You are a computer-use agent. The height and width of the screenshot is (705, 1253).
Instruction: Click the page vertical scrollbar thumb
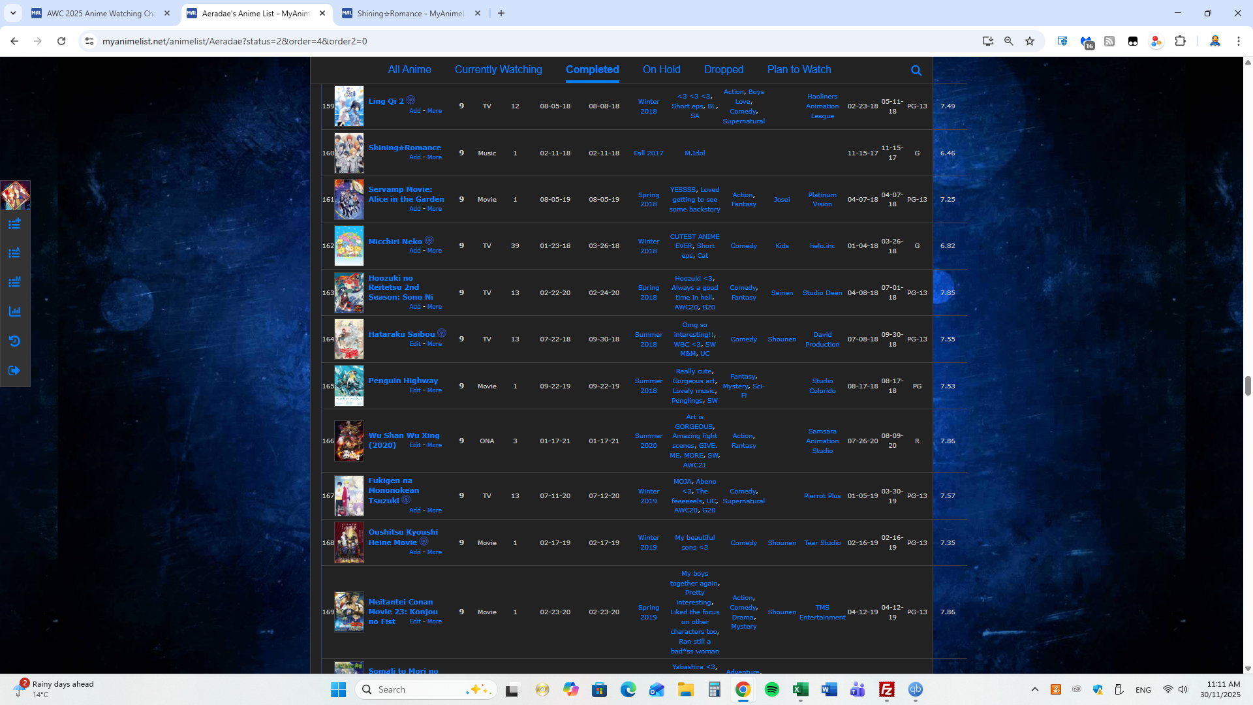(1248, 385)
